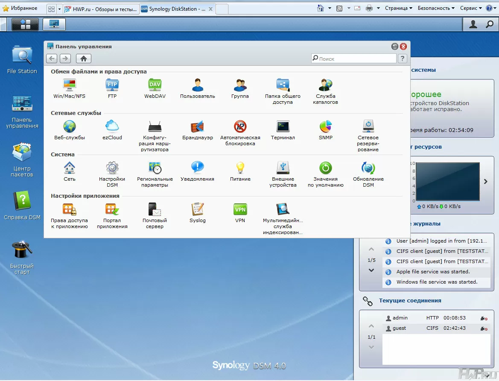Open control panel help question mark
This screenshot has height=381, width=499.
click(403, 59)
